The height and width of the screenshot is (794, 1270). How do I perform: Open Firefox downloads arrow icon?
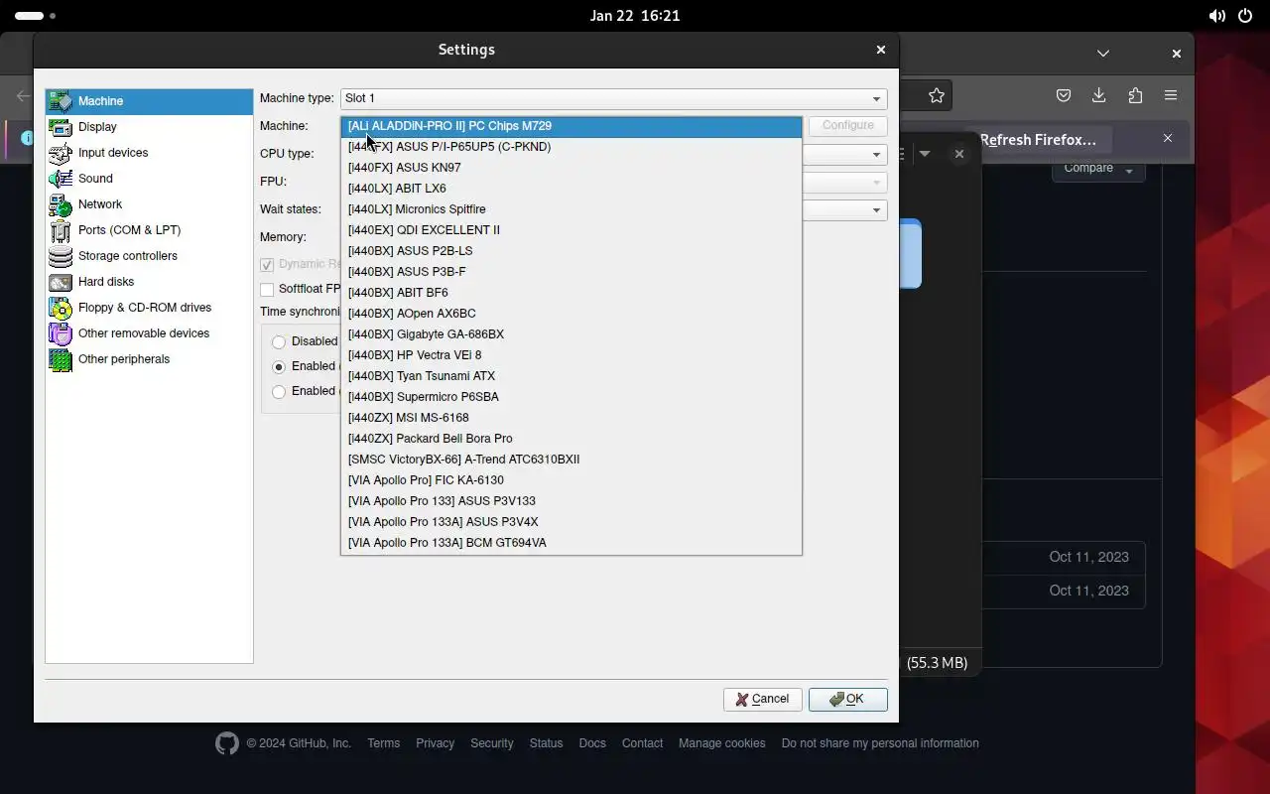(1099, 95)
